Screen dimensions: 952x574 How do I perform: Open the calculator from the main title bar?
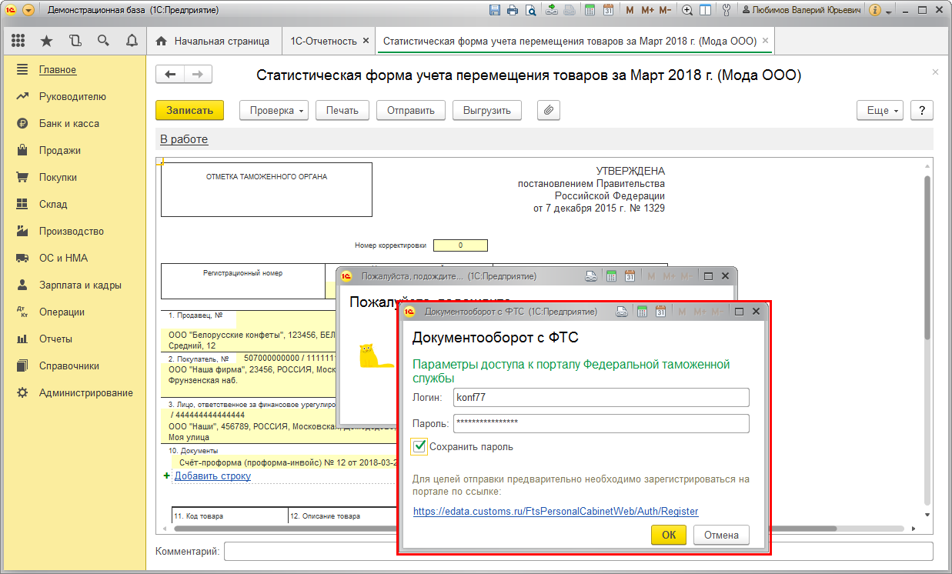click(590, 11)
